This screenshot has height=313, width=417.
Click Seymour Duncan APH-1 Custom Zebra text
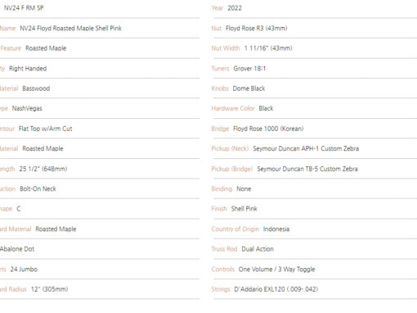point(306,148)
